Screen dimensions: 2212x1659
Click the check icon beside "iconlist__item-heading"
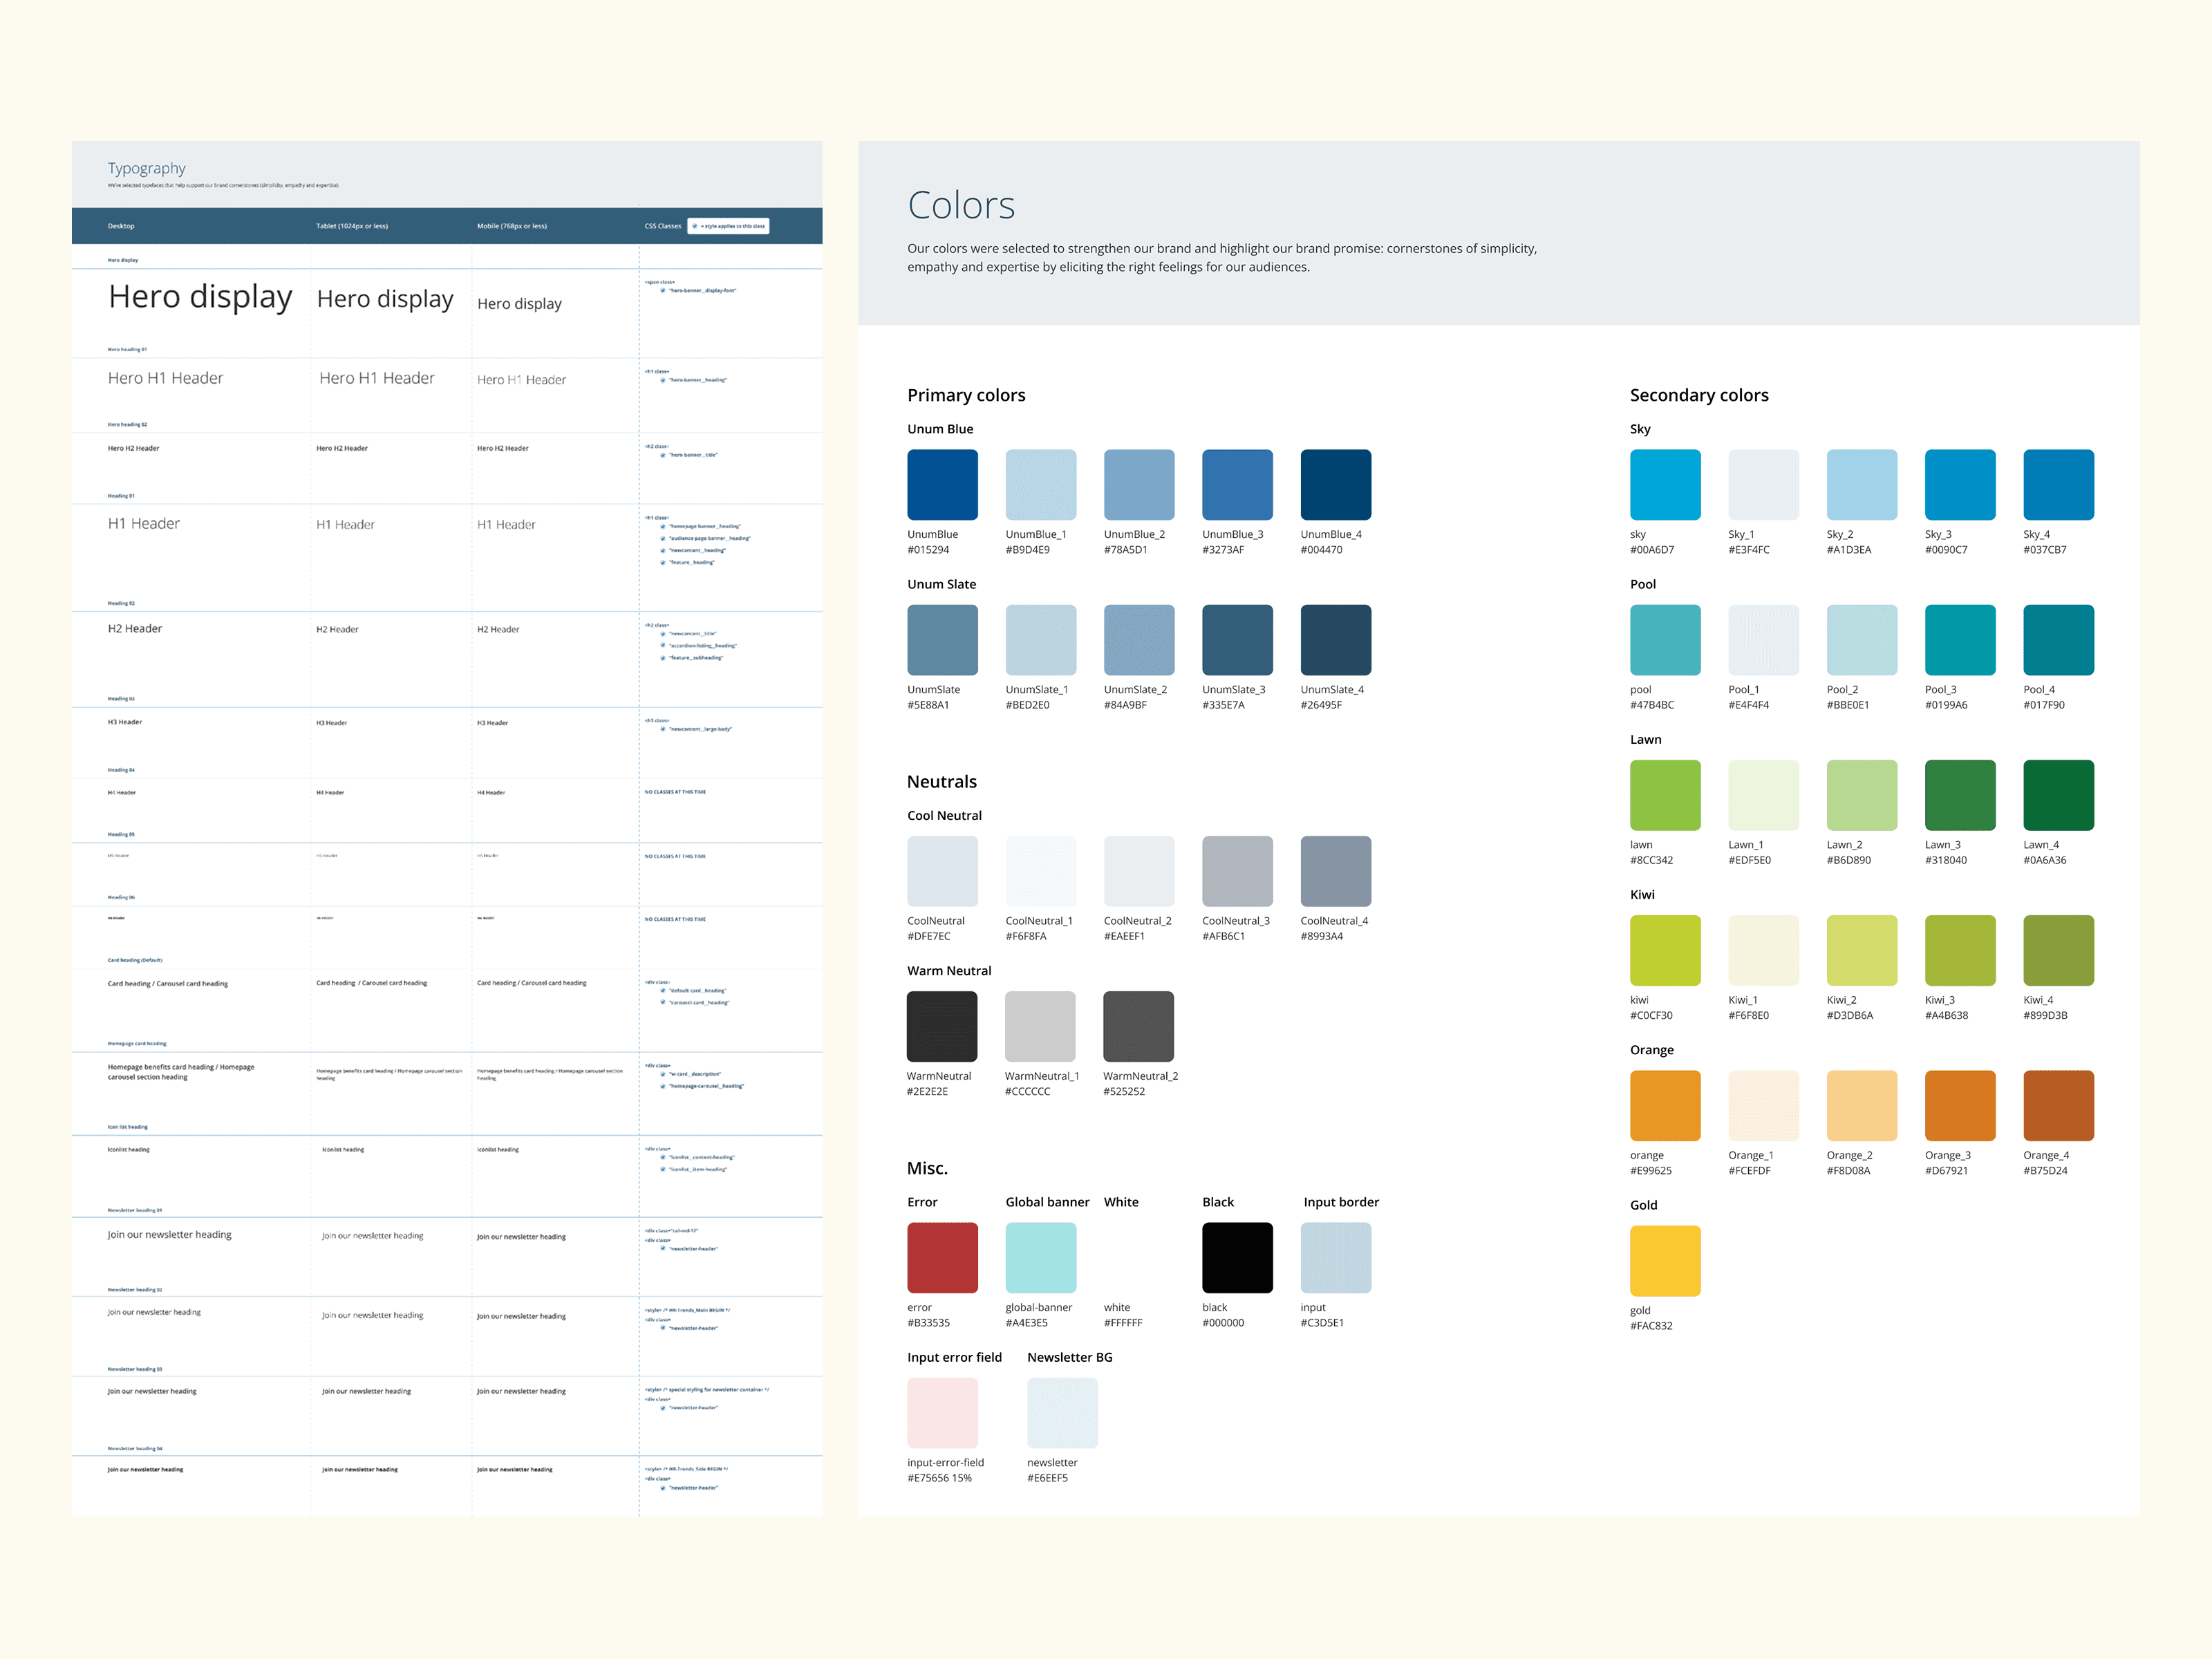tap(663, 1169)
